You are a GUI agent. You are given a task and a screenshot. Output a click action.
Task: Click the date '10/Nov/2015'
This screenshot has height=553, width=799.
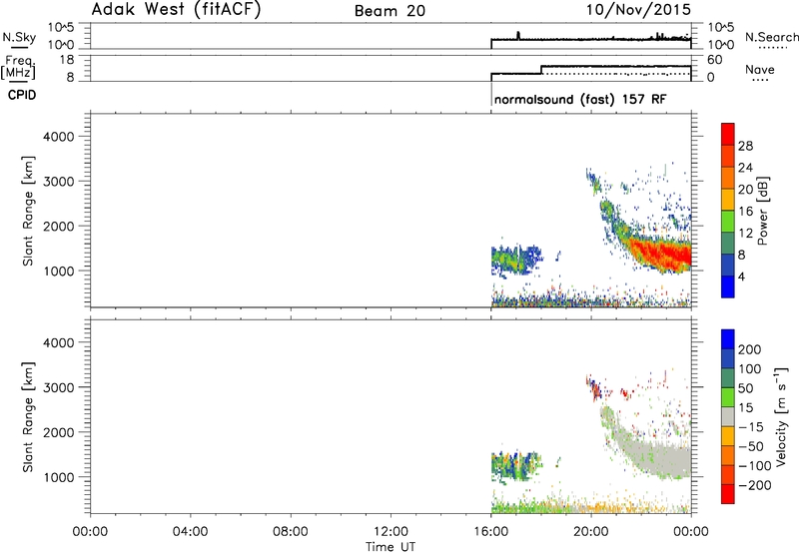pyautogui.click(x=638, y=9)
